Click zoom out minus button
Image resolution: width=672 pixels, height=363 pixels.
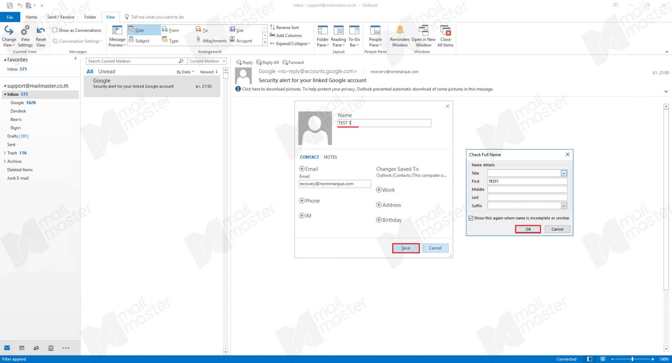tap(612, 359)
